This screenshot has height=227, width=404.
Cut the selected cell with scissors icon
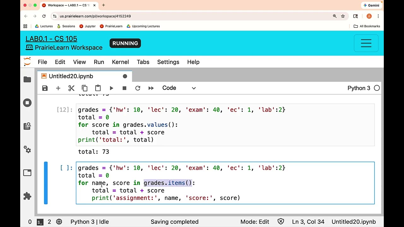click(x=71, y=88)
